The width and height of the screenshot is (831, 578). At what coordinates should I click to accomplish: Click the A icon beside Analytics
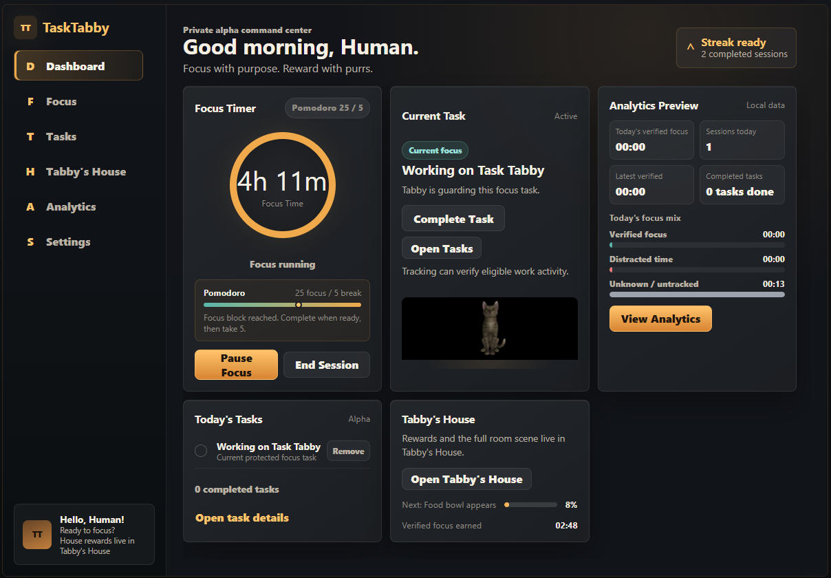(x=30, y=207)
